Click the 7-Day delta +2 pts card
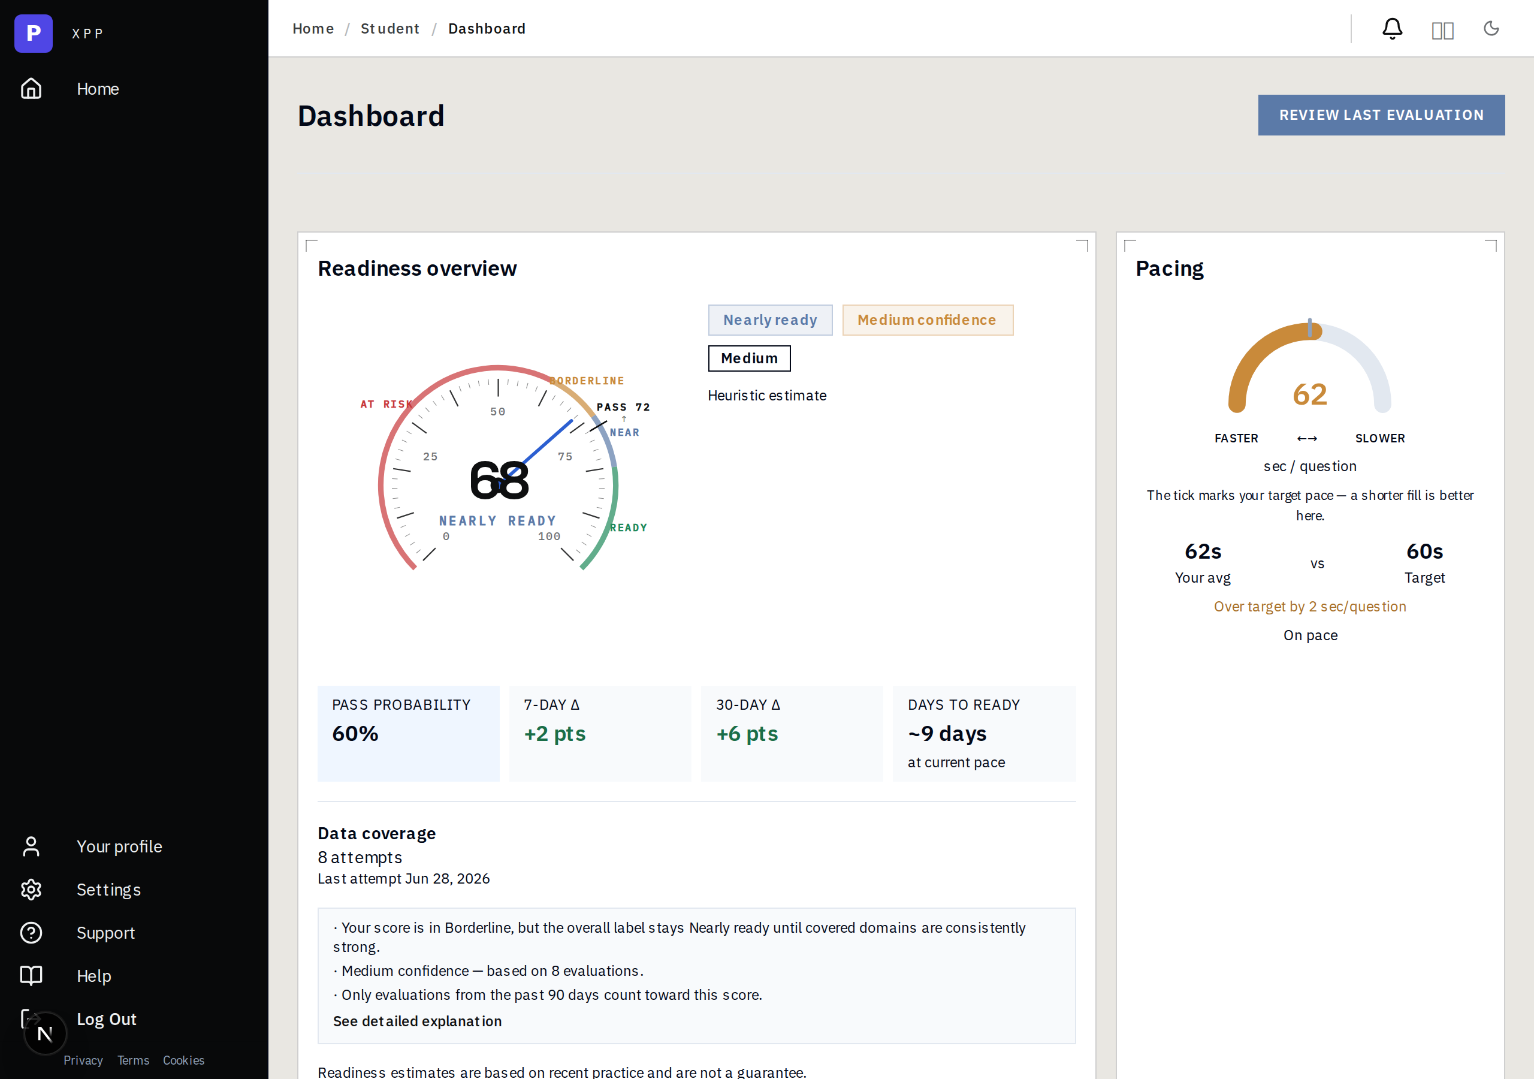The width and height of the screenshot is (1534, 1079). click(x=600, y=733)
